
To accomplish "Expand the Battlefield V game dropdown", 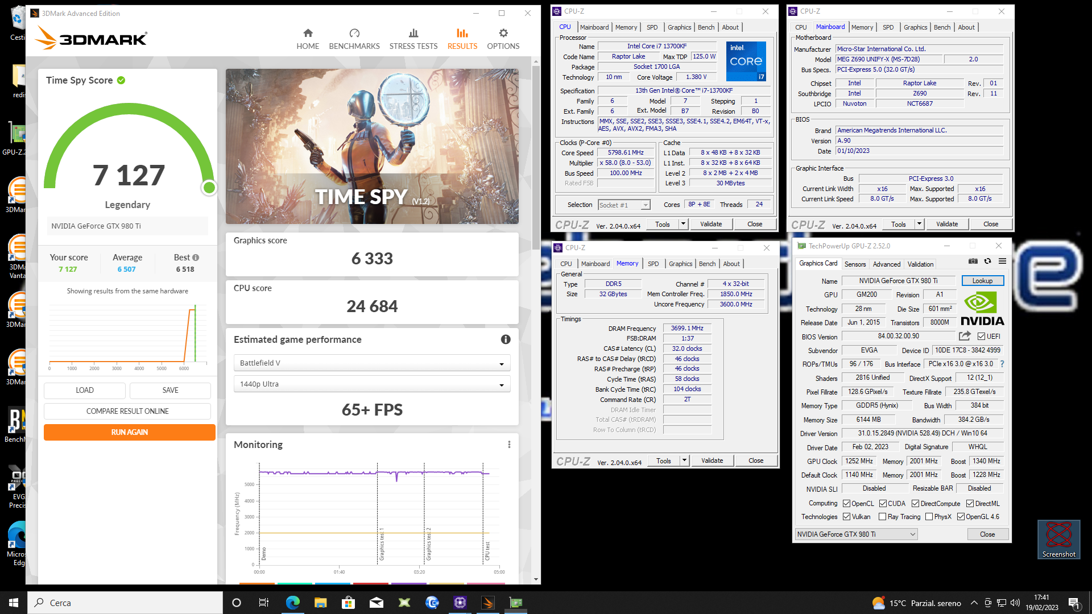I will (372, 363).
